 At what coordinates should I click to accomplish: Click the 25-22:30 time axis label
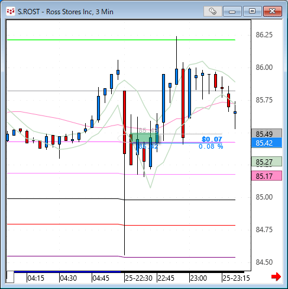(x=139, y=278)
